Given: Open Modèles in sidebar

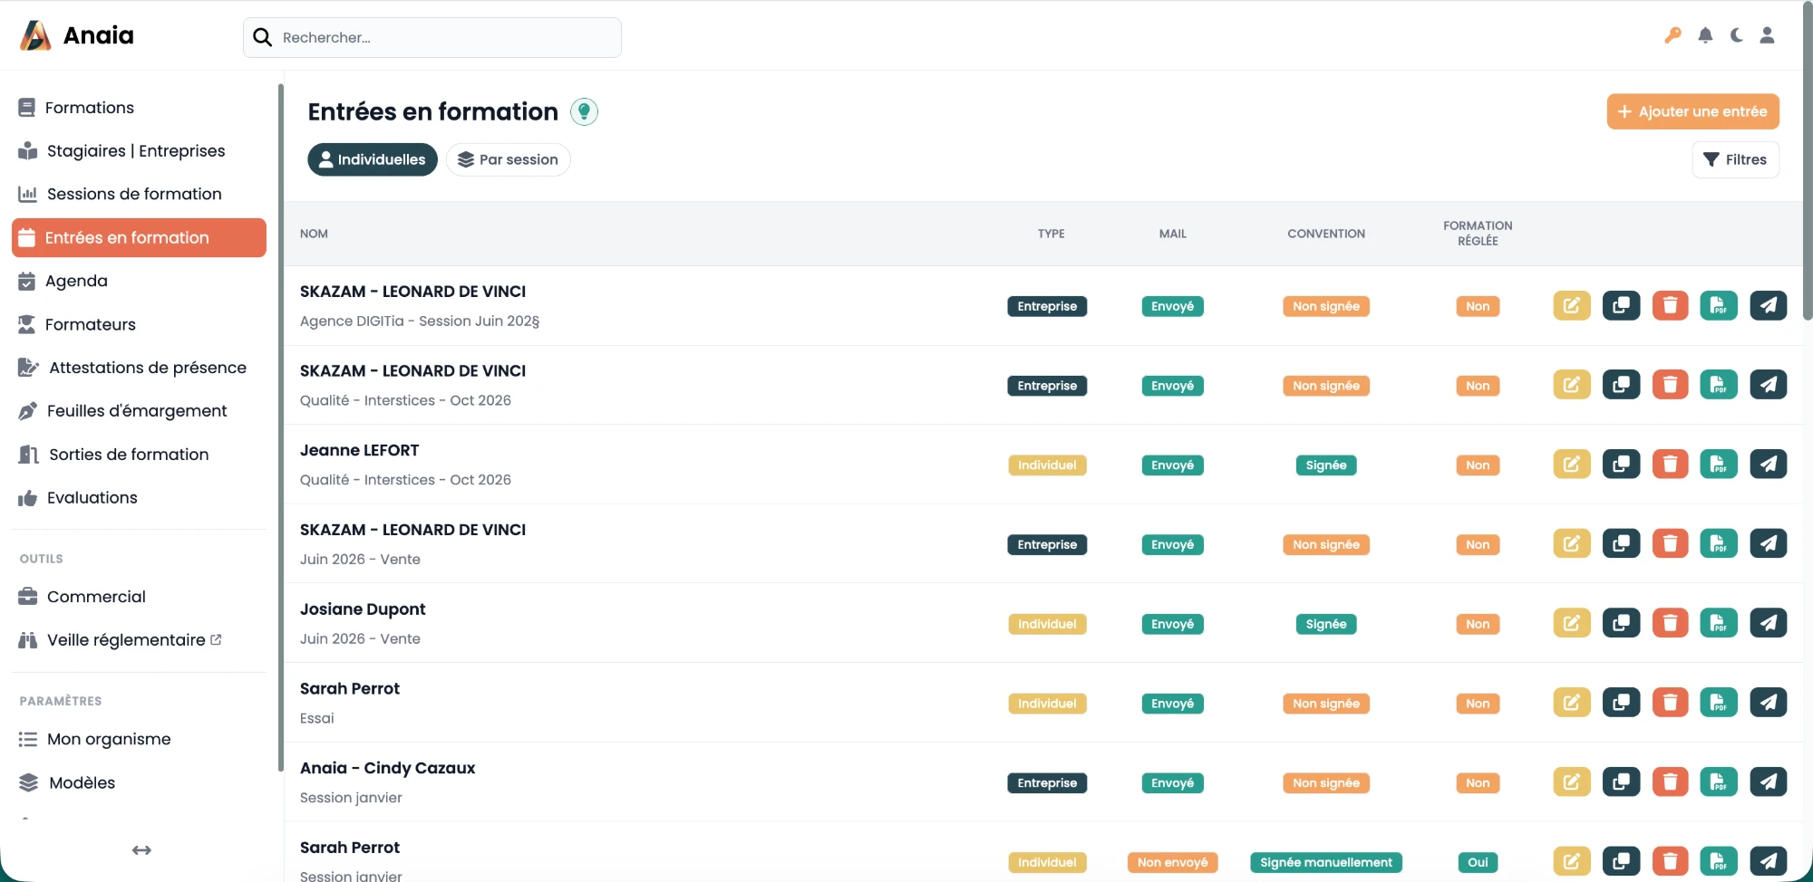Looking at the screenshot, I should pyautogui.click(x=139, y=783).
